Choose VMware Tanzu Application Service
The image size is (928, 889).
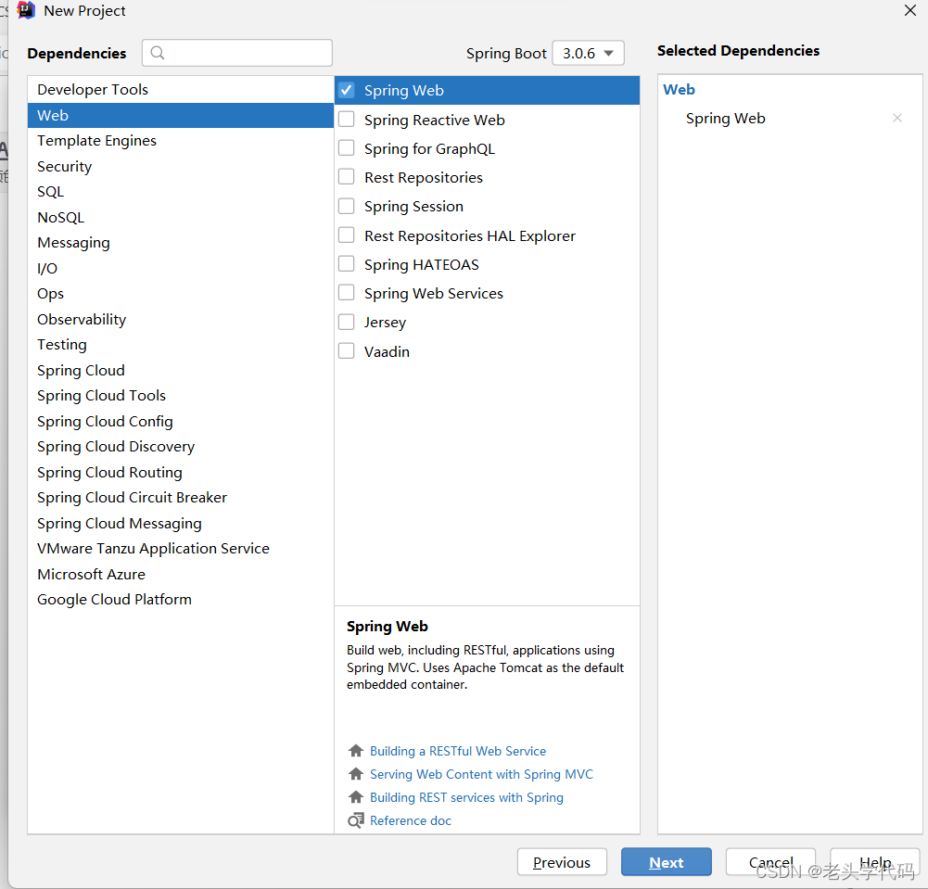[181, 549]
